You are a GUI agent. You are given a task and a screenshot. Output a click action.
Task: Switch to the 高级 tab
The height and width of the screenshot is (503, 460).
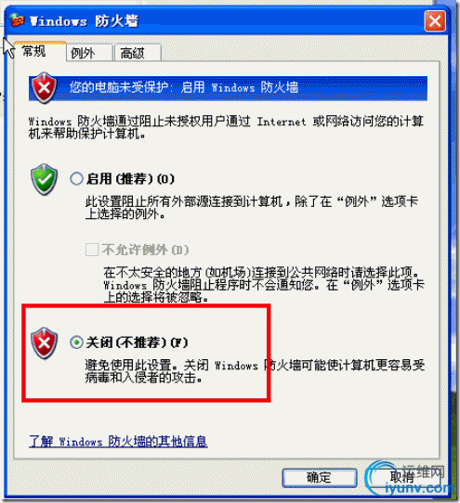(x=138, y=53)
